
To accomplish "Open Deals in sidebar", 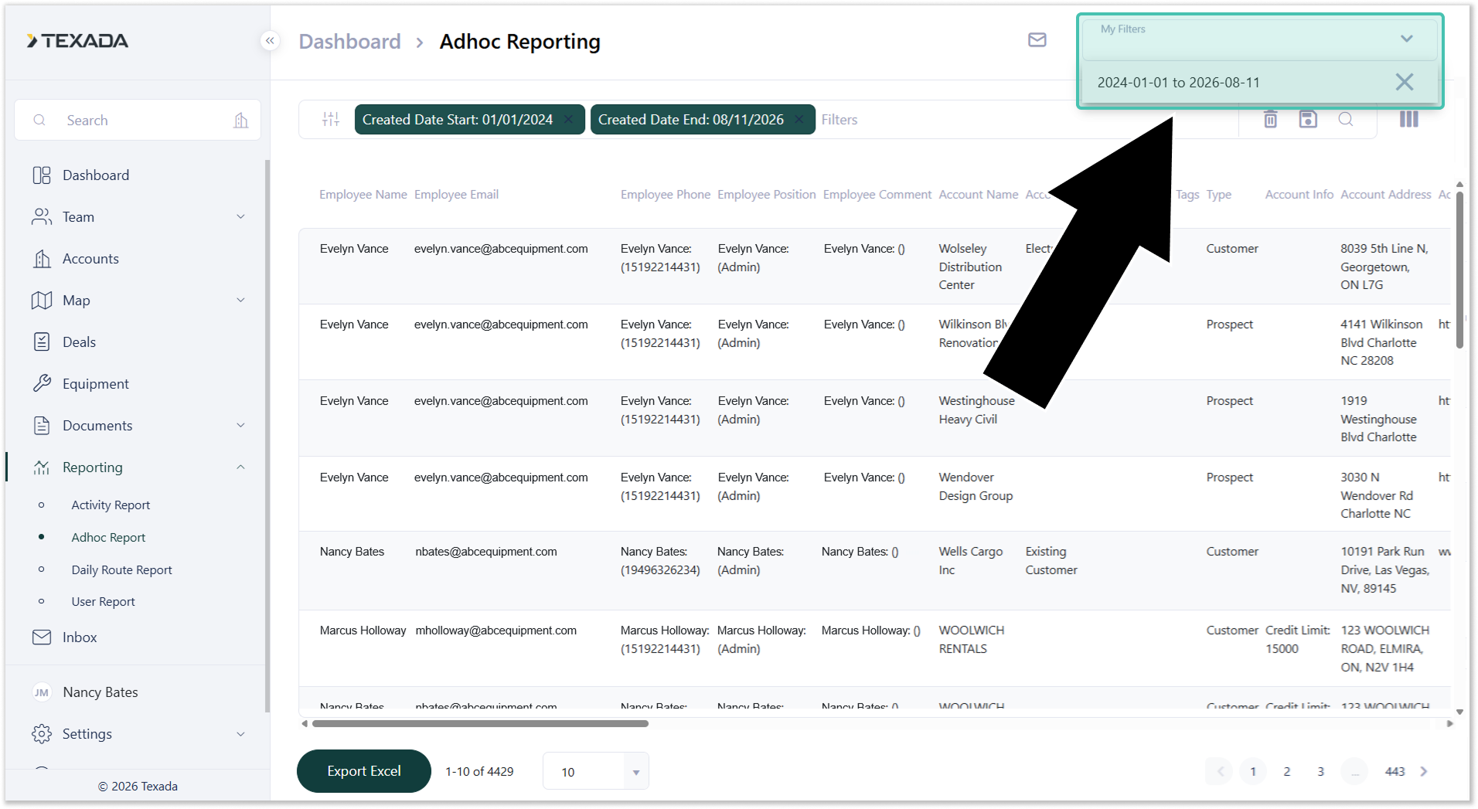I will coord(79,342).
